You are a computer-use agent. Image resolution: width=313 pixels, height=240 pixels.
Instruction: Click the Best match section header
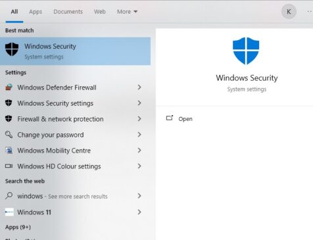click(19, 30)
